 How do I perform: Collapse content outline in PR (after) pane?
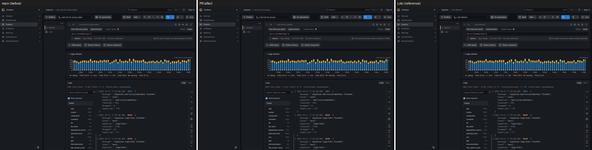click(x=259, y=23)
